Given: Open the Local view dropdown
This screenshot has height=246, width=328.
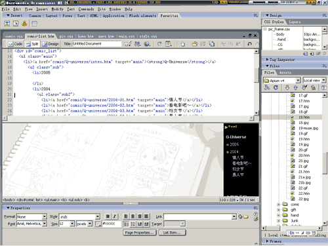Looking at the screenshot, I should [324, 80].
